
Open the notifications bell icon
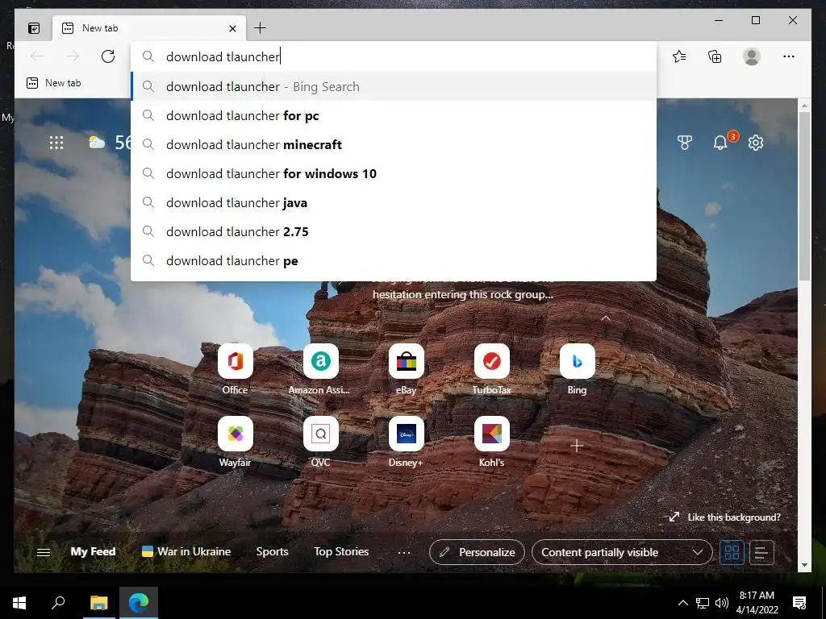(720, 142)
